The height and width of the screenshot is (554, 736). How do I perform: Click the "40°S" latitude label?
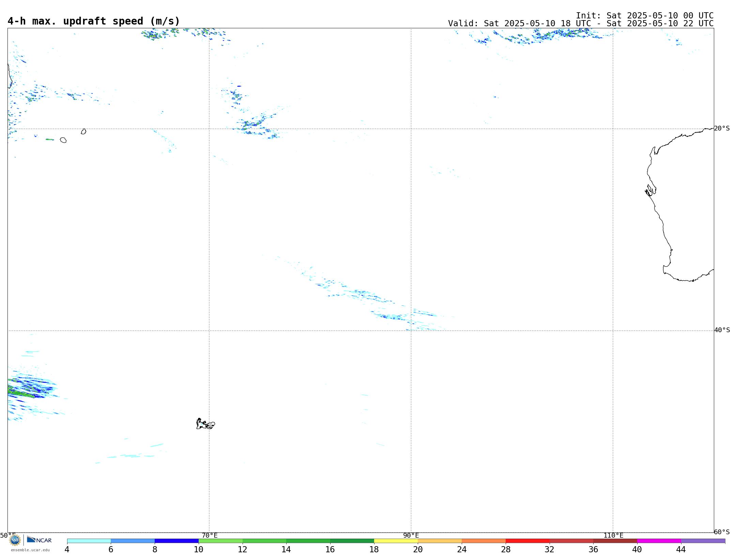click(722, 330)
